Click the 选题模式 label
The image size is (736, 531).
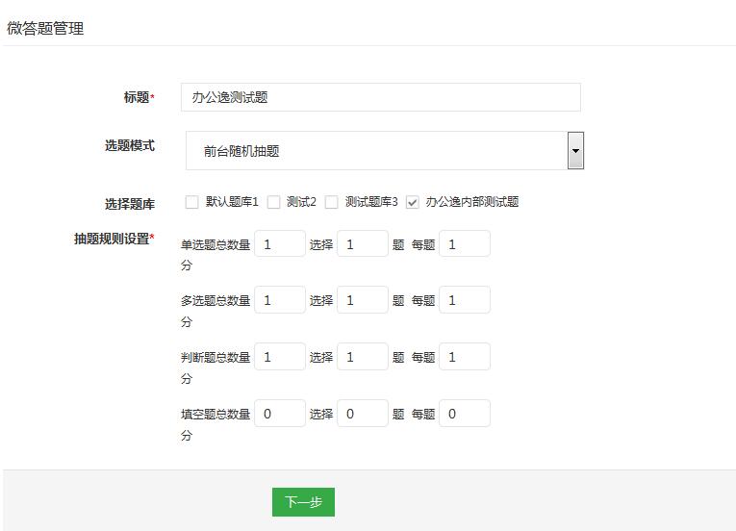tap(130, 145)
